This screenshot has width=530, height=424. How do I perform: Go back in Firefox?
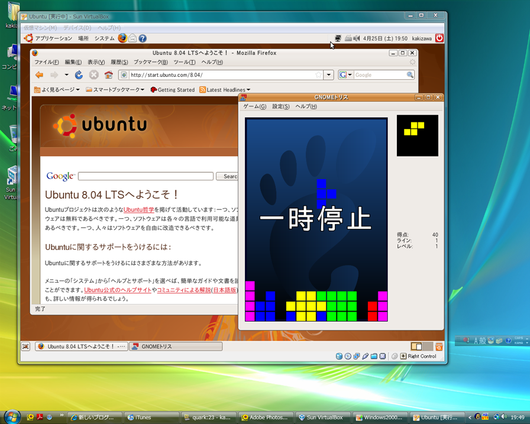pos(40,75)
